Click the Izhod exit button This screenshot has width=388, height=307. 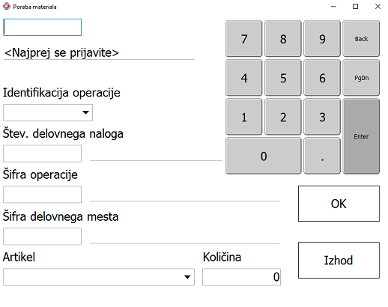point(339,260)
